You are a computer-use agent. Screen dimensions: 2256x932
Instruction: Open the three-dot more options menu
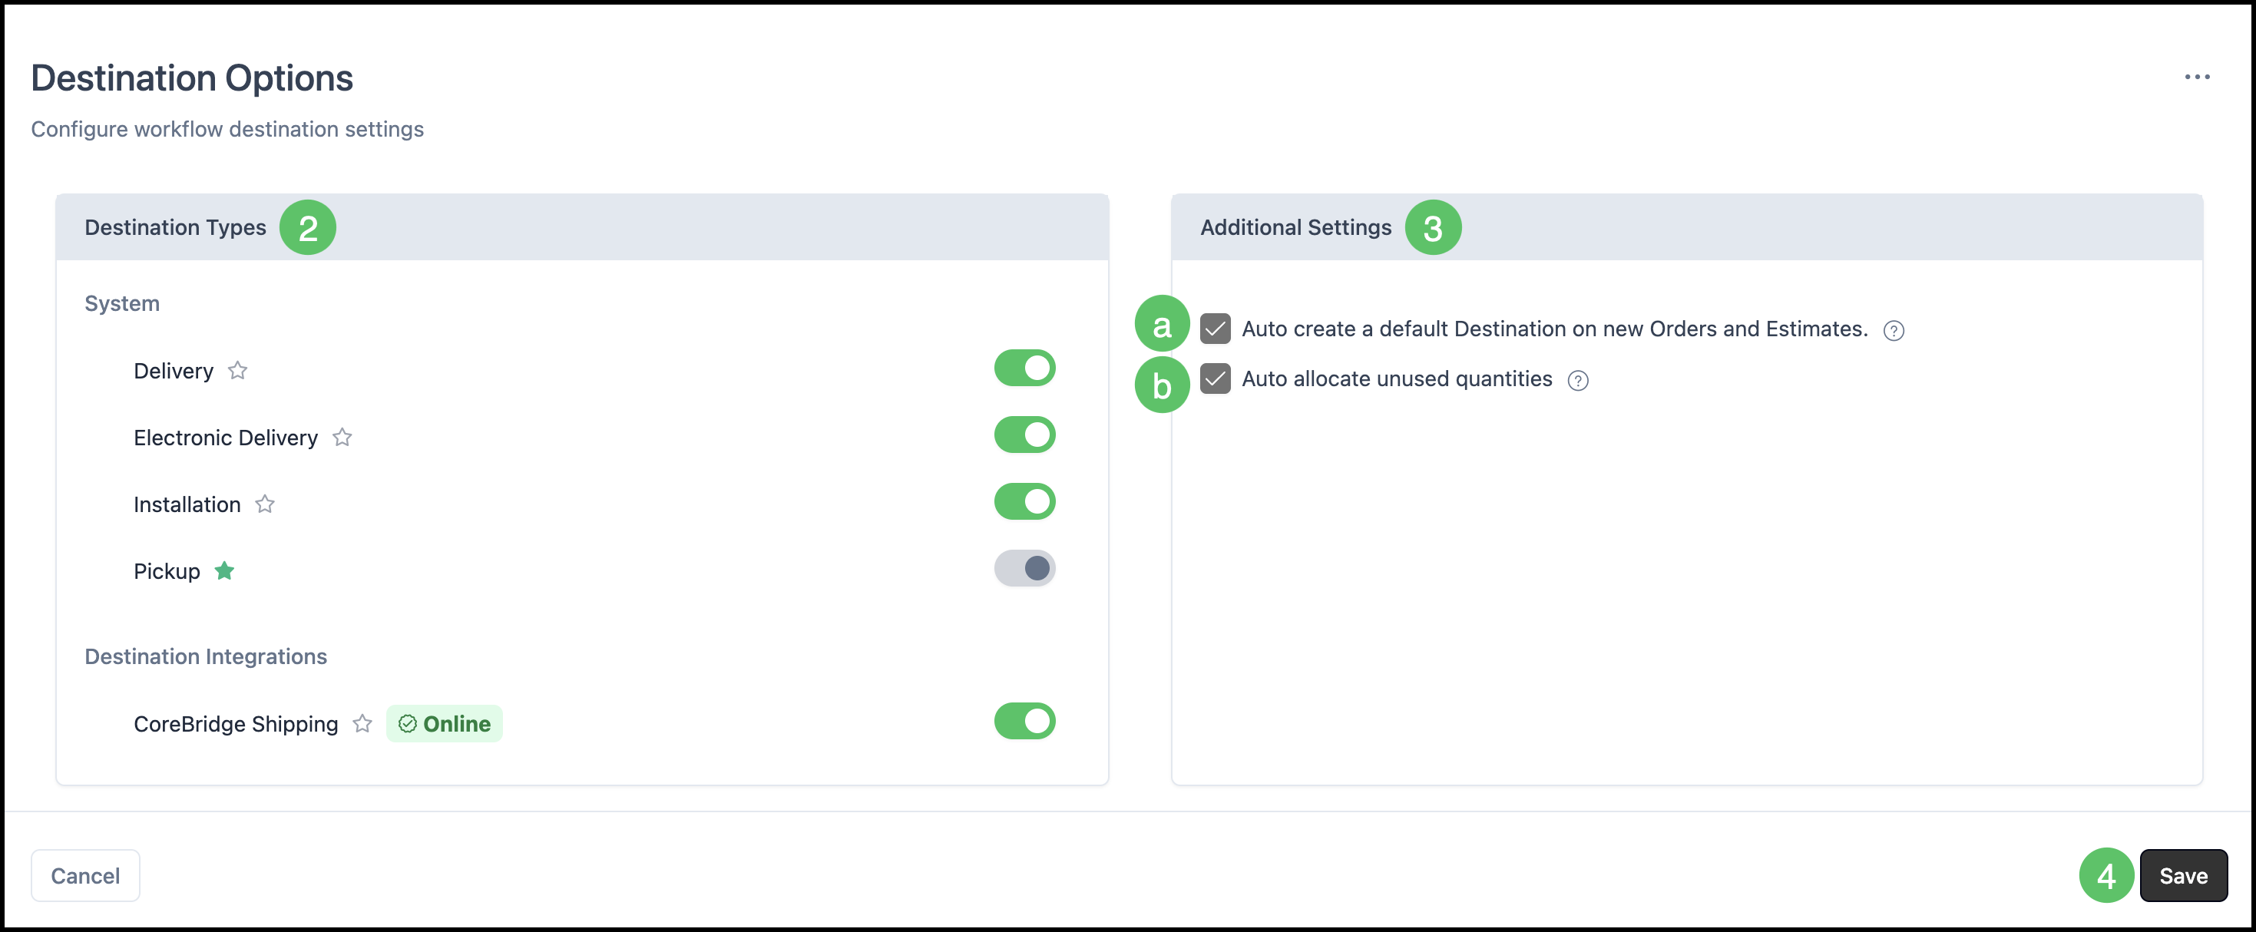point(2196,77)
